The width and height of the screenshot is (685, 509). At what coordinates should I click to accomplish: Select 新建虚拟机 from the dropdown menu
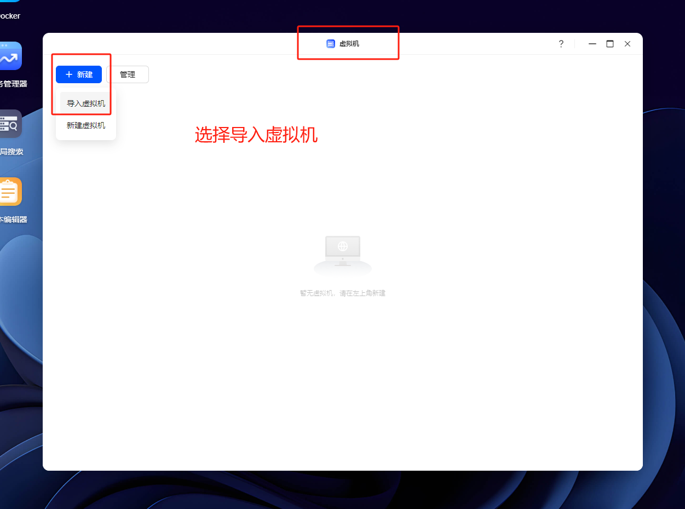[86, 125]
